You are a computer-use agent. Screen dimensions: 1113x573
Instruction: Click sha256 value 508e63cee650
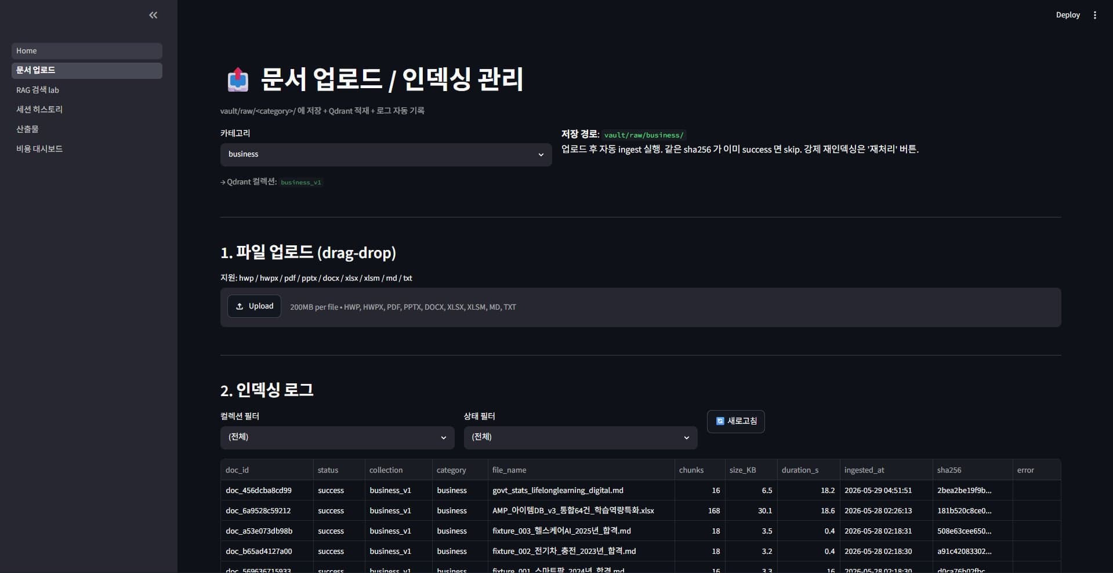click(x=973, y=531)
